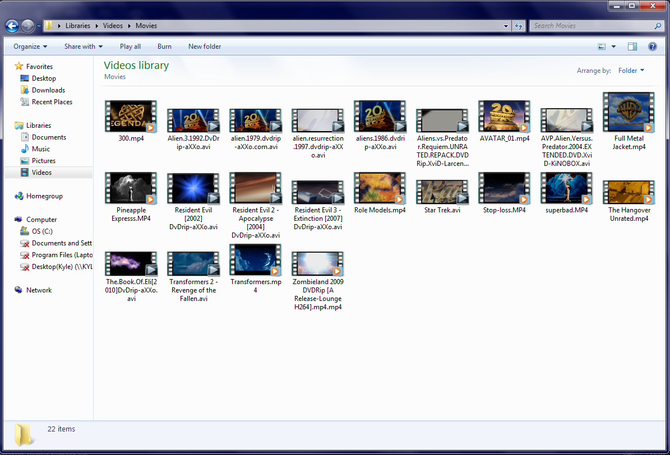This screenshot has width=670, height=455.
Task: Select Favorites in the navigation pane
Action: point(33,67)
